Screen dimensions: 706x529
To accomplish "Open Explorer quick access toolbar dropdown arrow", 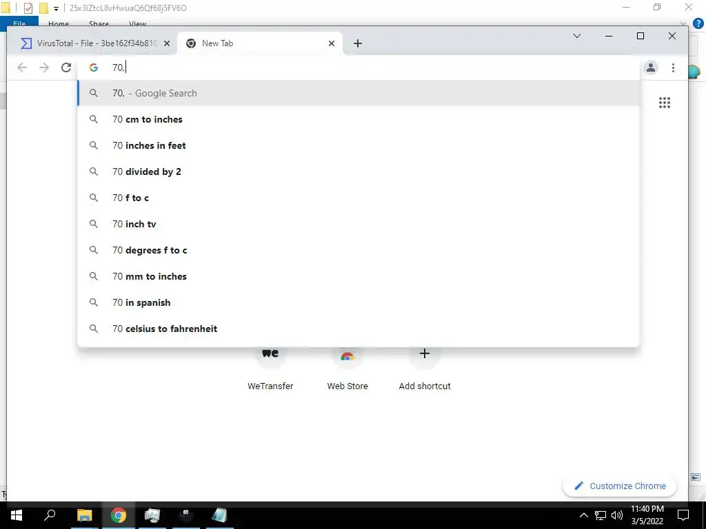I will (57, 8).
